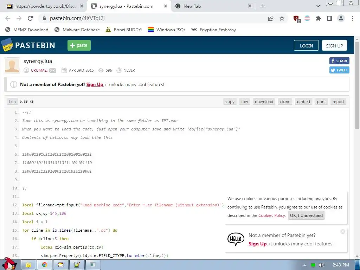Click the envelope message icon next to URUMASI
Screen dimensions: 360x270
point(53,70)
